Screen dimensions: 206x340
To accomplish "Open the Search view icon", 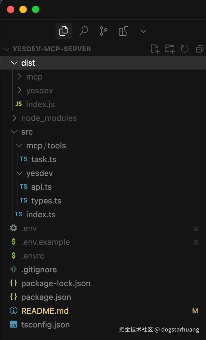I will [x=84, y=31].
